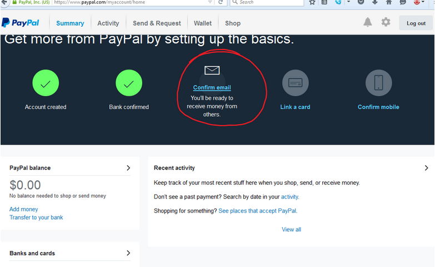The width and height of the screenshot is (435, 267).
Task: Expand the Recent activity chevron
Action: [x=426, y=168]
